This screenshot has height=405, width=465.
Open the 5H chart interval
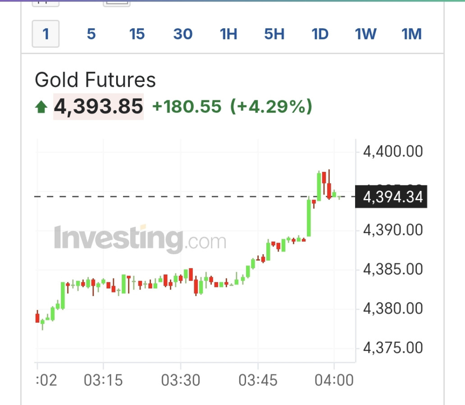tap(274, 34)
